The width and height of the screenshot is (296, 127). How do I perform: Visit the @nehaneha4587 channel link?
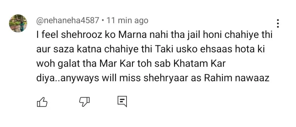point(68,20)
